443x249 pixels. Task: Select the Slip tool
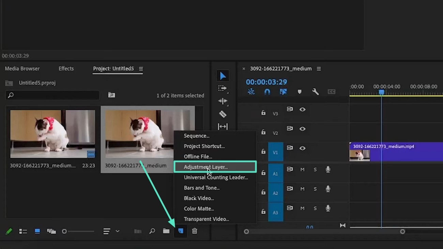223,127
